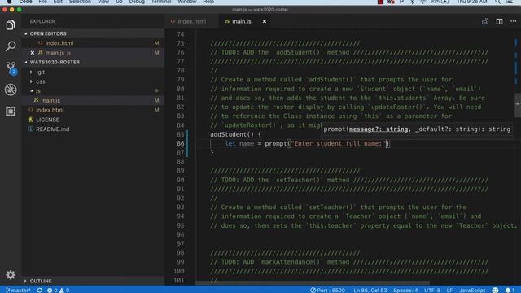Image resolution: width=521 pixels, height=293 pixels.
Task: Open the feedback smiley in status bar
Action: pos(495,290)
